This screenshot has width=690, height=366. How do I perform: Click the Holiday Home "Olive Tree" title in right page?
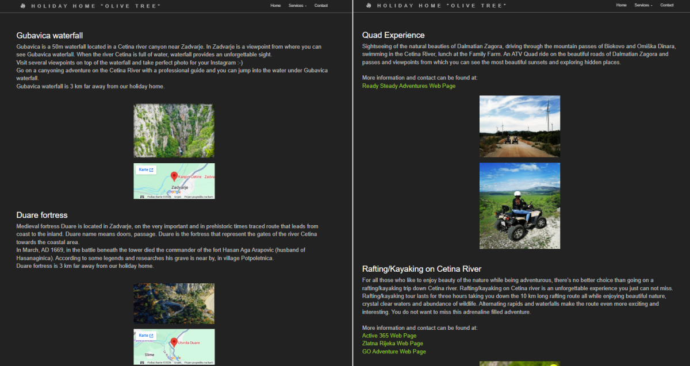[442, 6]
